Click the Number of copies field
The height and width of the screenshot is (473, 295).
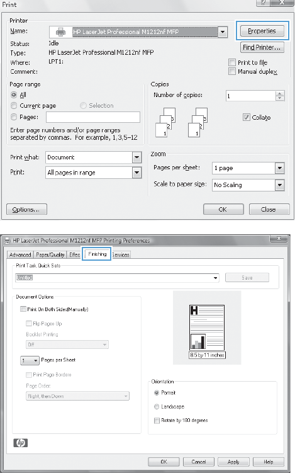tap(250, 96)
